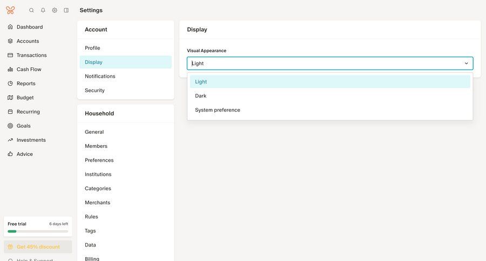Open notifications bell icon
The width and height of the screenshot is (486, 261).
43,10
